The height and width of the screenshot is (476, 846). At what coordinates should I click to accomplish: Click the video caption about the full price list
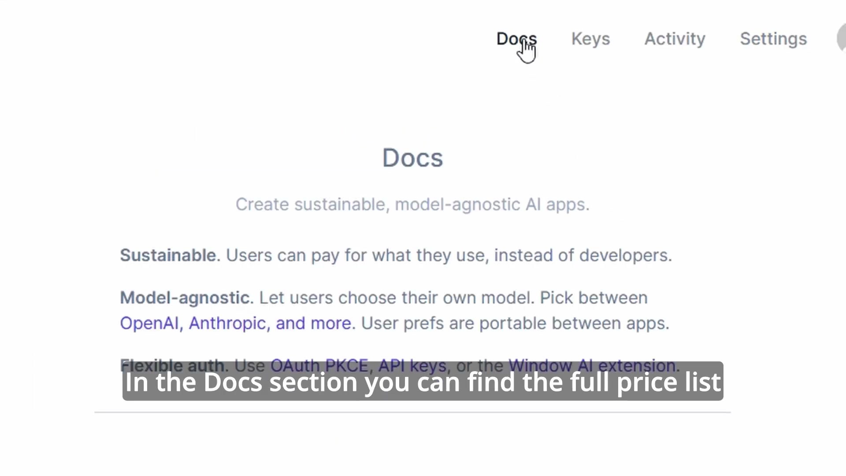423,381
